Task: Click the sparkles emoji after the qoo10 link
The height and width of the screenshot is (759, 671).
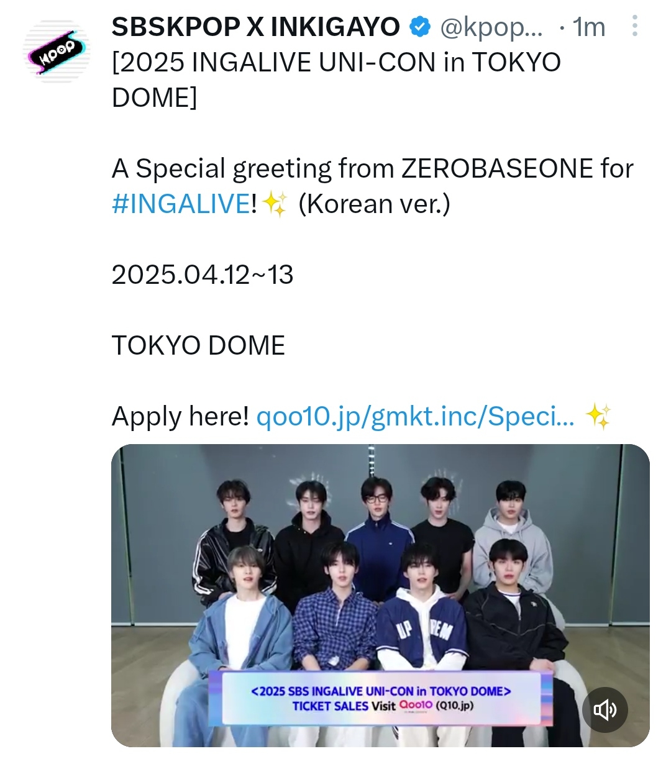Action: pos(598,416)
